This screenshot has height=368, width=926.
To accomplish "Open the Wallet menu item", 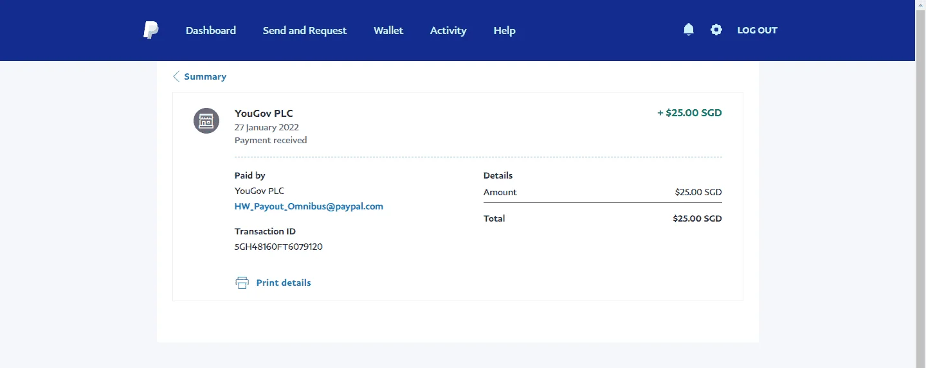I will [388, 30].
